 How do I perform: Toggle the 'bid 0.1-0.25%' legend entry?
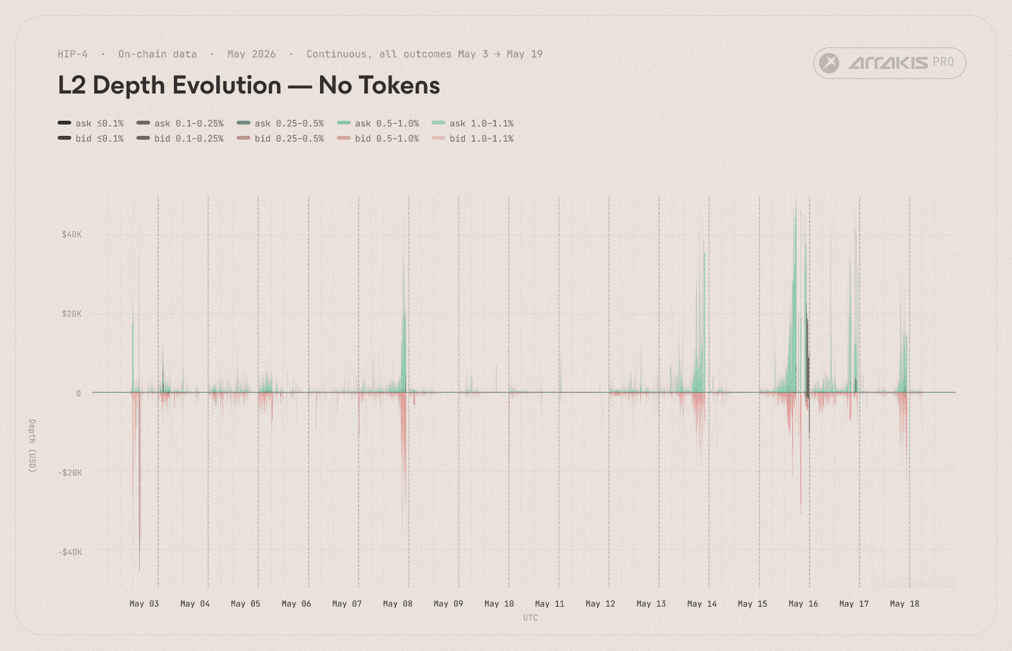click(x=180, y=138)
